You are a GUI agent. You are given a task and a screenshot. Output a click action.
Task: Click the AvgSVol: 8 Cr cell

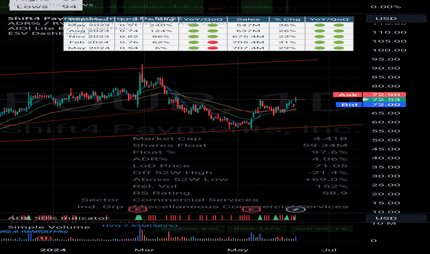click(x=190, y=229)
